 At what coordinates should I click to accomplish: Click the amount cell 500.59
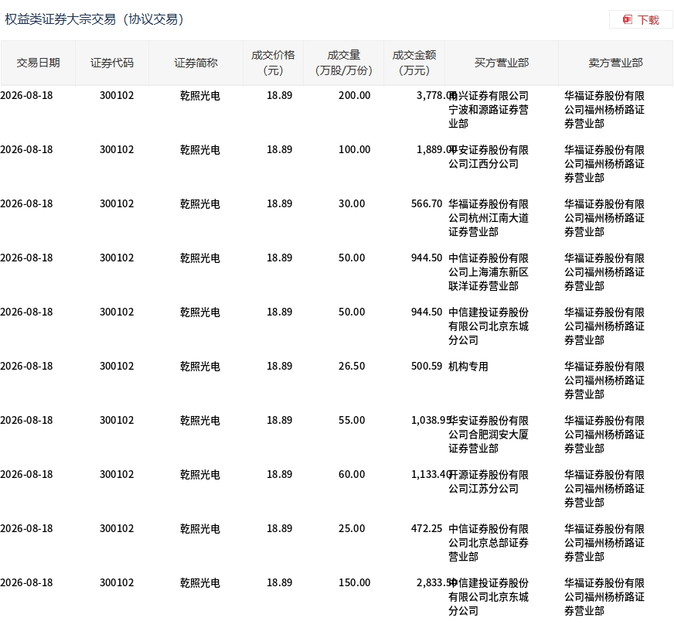pyautogui.click(x=427, y=366)
